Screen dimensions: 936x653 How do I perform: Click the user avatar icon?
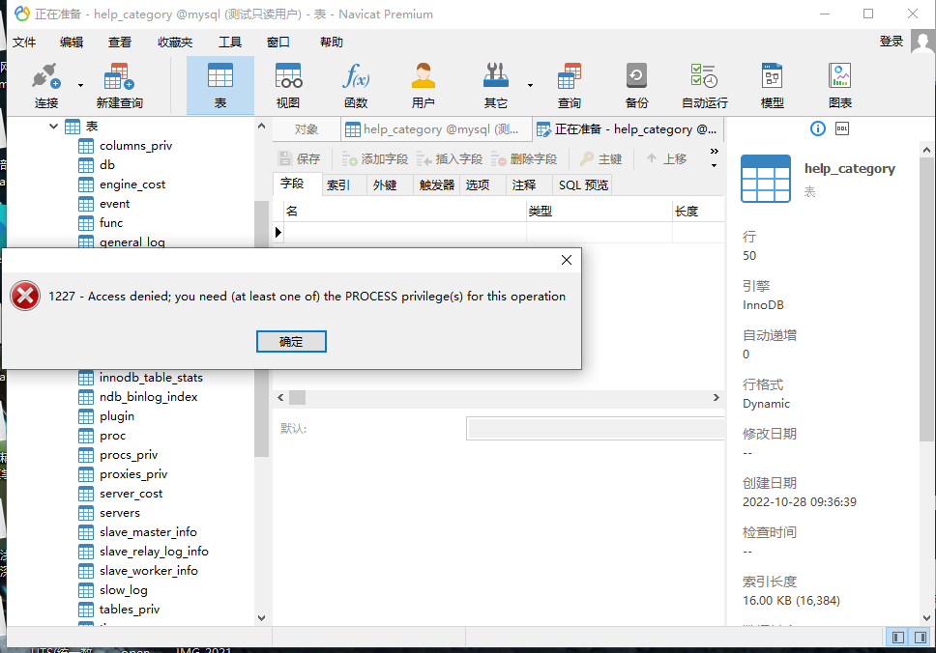point(922,42)
